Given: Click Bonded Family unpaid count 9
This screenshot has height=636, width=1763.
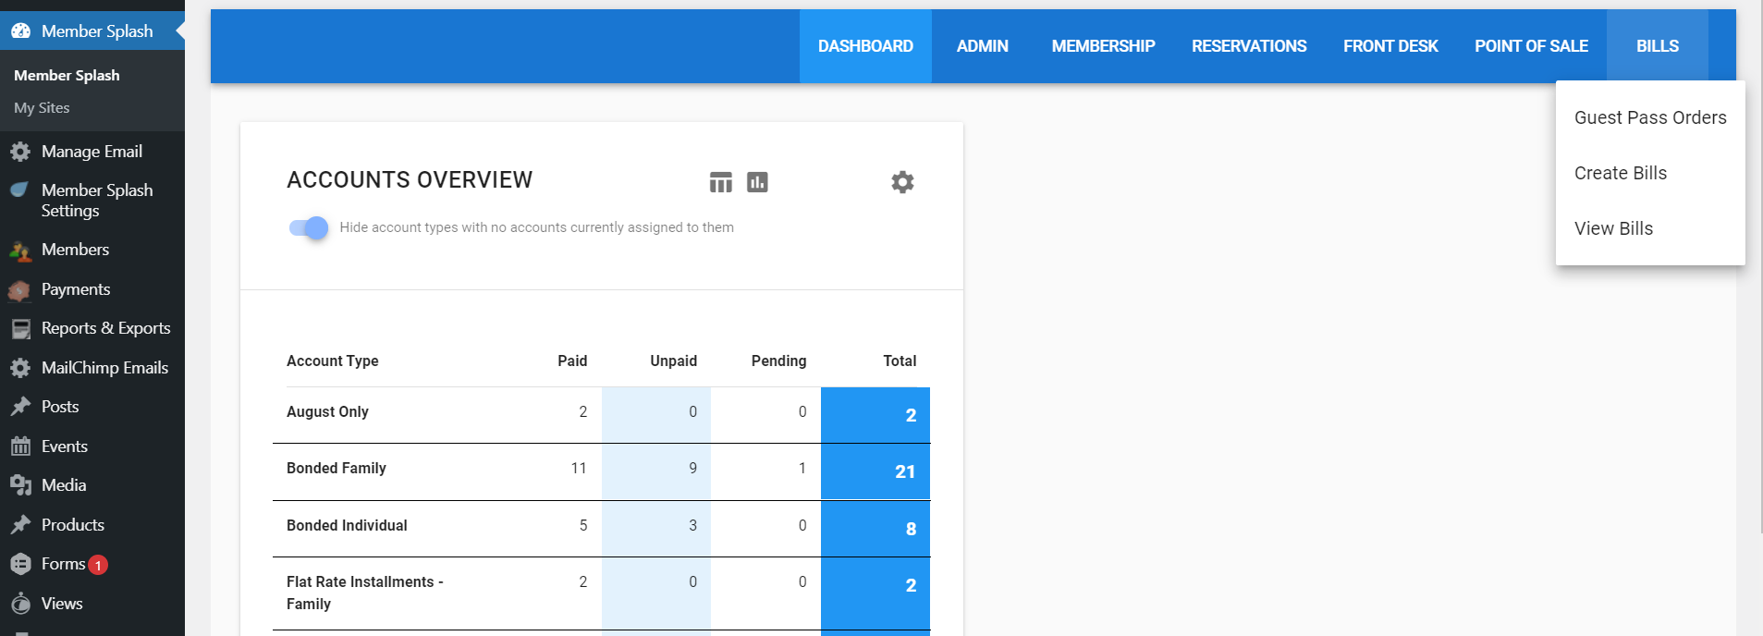Looking at the screenshot, I should 692,469.
